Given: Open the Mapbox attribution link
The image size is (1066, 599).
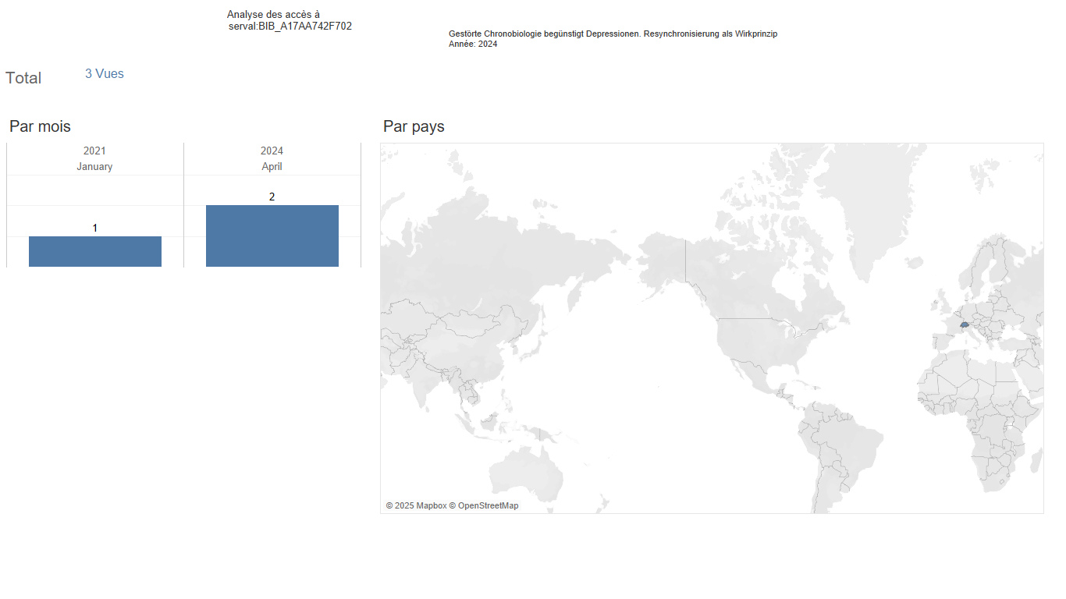Looking at the screenshot, I should point(416,505).
